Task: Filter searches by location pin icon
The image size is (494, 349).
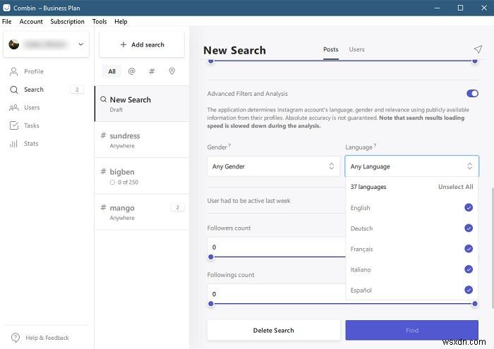Action: tap(171, 71)
